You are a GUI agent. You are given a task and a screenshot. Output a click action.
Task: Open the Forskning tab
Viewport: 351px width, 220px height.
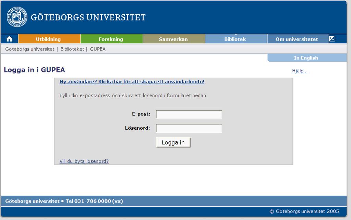click(111, 39)
